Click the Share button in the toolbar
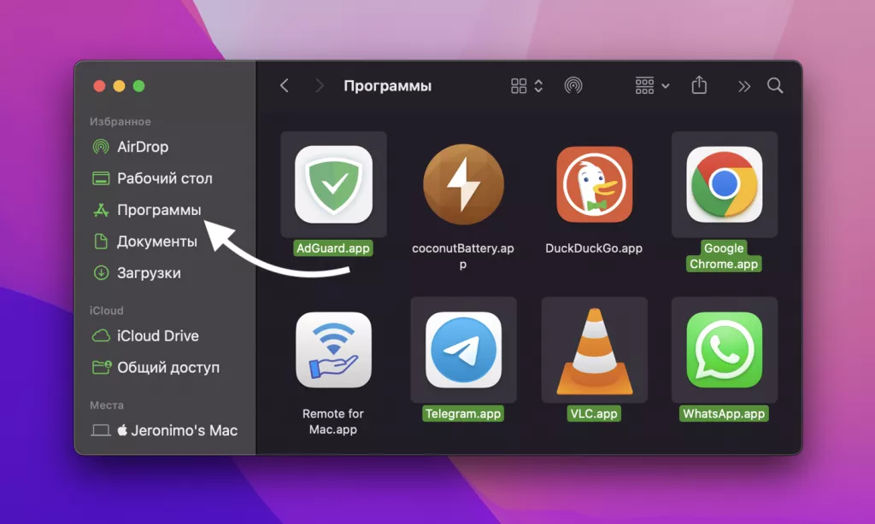This screenshot has height=524, width=875. tap(699, 85)
